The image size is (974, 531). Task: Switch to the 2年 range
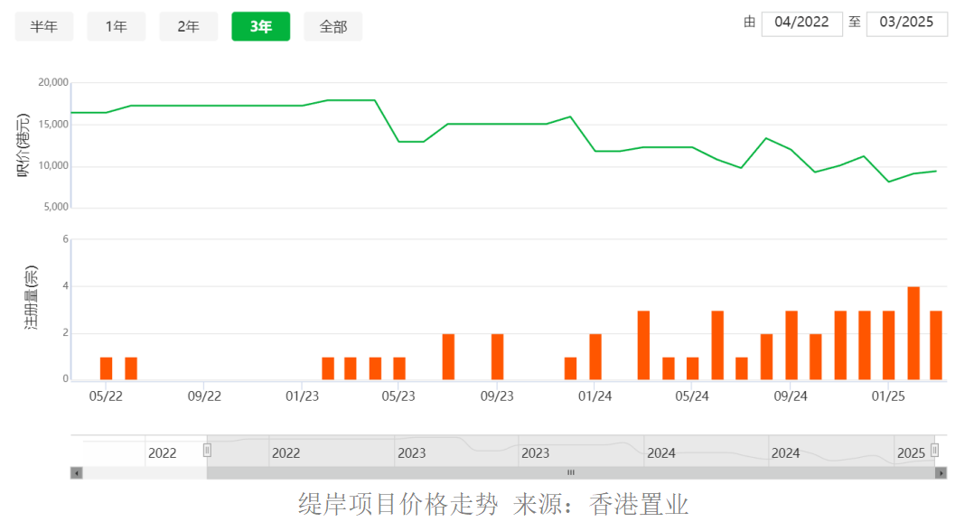[188, 27]
